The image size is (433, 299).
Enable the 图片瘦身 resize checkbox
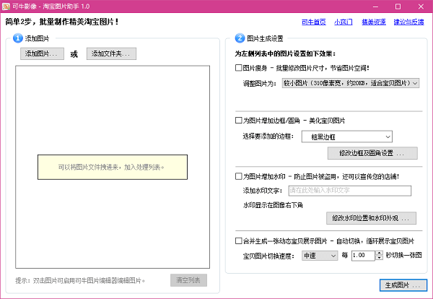(239, 68)
